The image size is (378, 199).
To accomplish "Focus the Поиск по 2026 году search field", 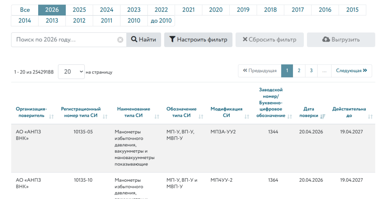I will [x=64, y=40].
